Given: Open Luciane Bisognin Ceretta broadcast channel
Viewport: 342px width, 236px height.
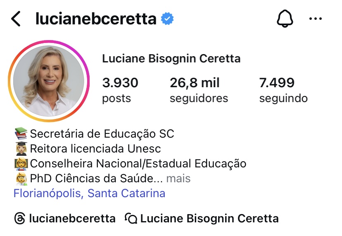Looking at the screenshot, I should (x=209, y=218).
